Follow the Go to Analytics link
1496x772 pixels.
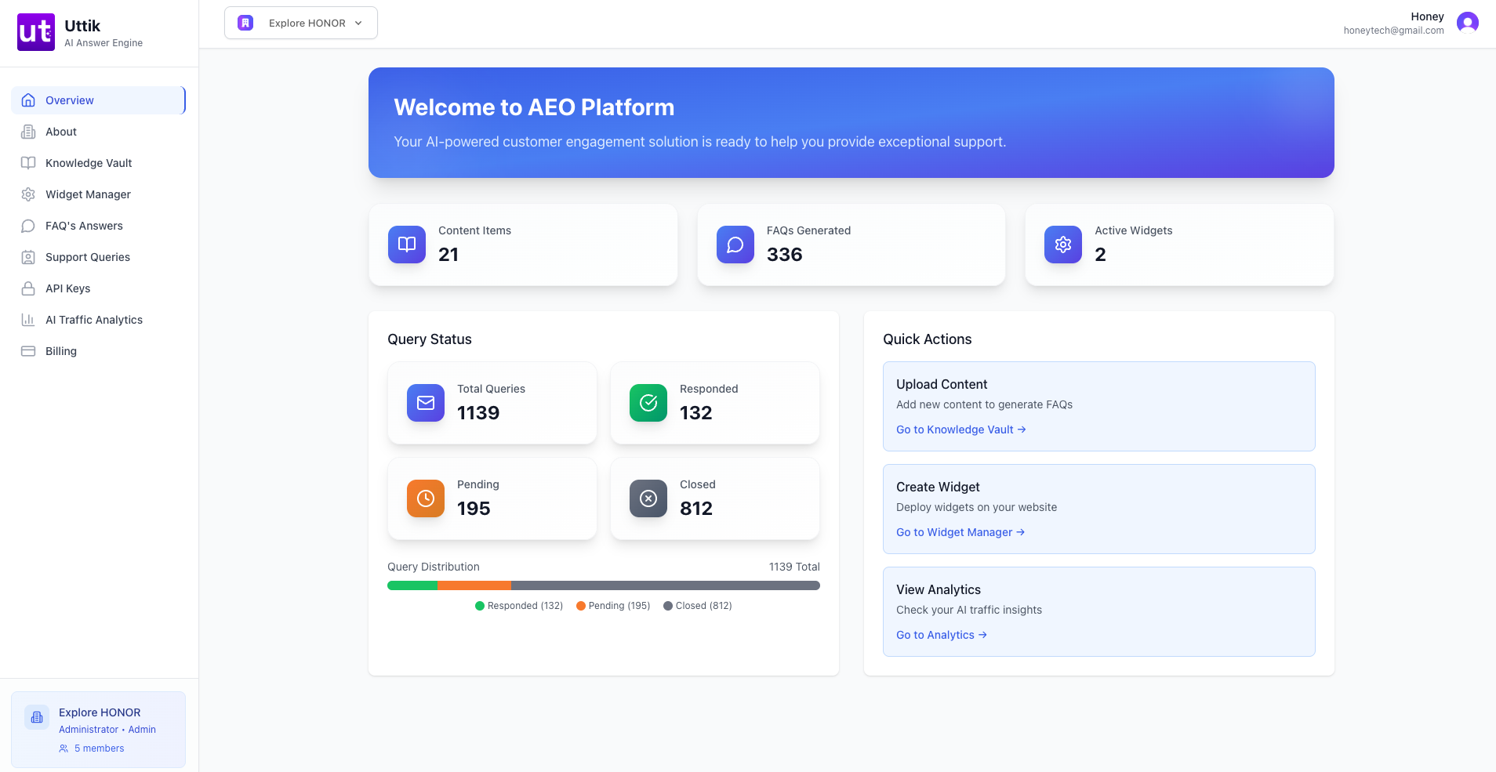point(942,635)
